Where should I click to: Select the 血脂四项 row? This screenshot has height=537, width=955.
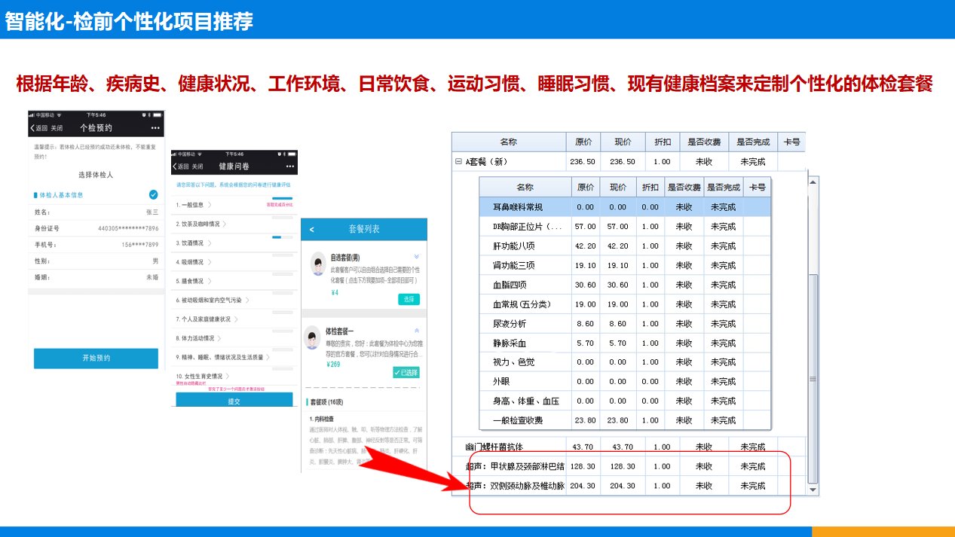pyautogui.click(x=625, y=285)
